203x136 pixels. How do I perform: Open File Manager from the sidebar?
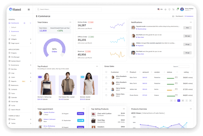pyautogui.click(x=15, y=57)
